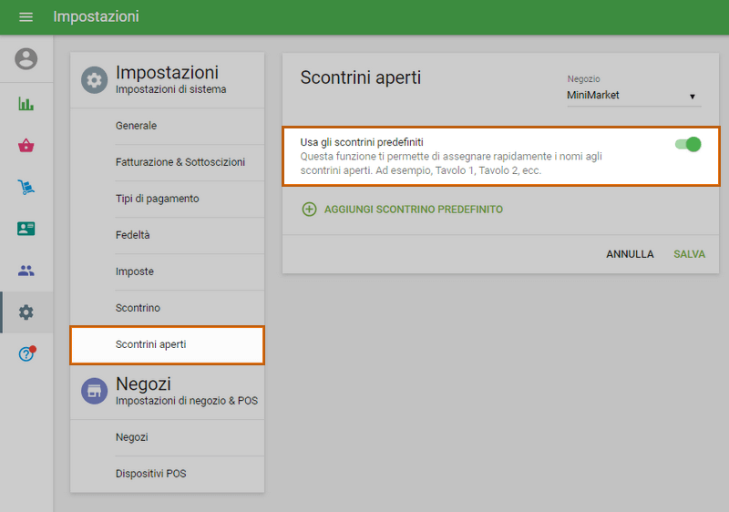
Task: Open Dispositivi POS settings
Action: pos(150,474)
